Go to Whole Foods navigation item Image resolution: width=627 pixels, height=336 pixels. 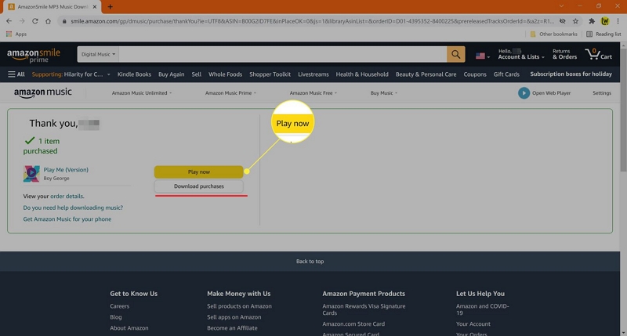[225, 74]
